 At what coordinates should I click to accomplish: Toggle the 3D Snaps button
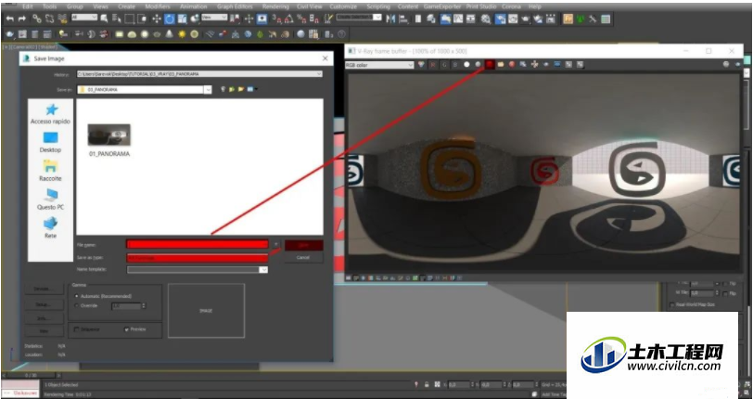click(x=275, y=19)
